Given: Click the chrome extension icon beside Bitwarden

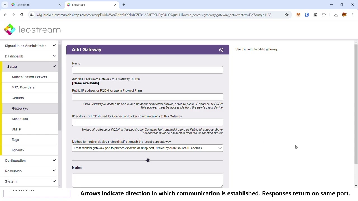Looking at the screenshot, I should pyautogui.click(x=315, y=15).
